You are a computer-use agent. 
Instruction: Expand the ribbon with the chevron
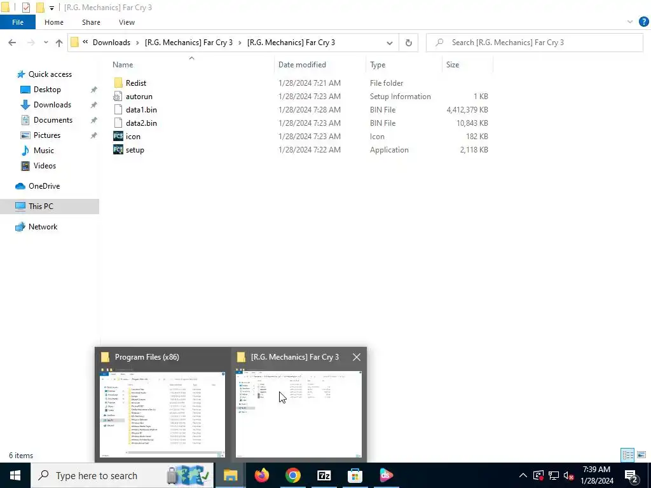[630, 22]
